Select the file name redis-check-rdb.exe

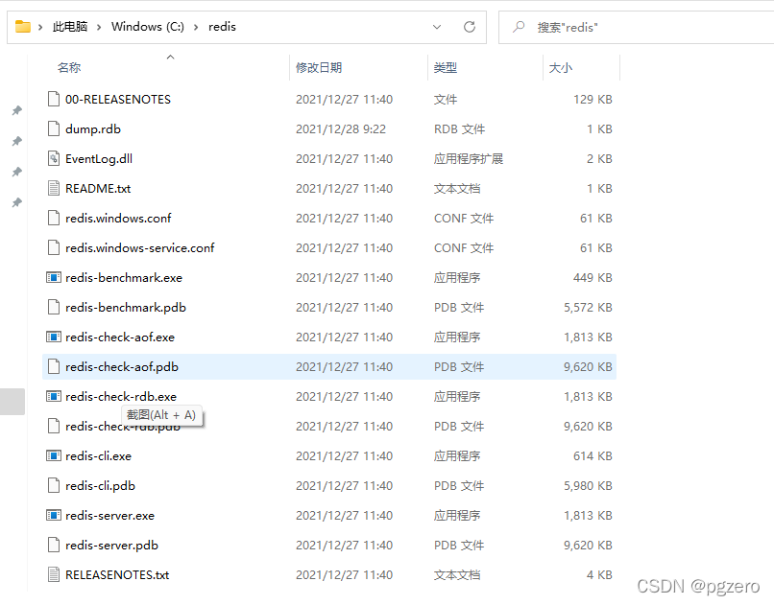121,396
